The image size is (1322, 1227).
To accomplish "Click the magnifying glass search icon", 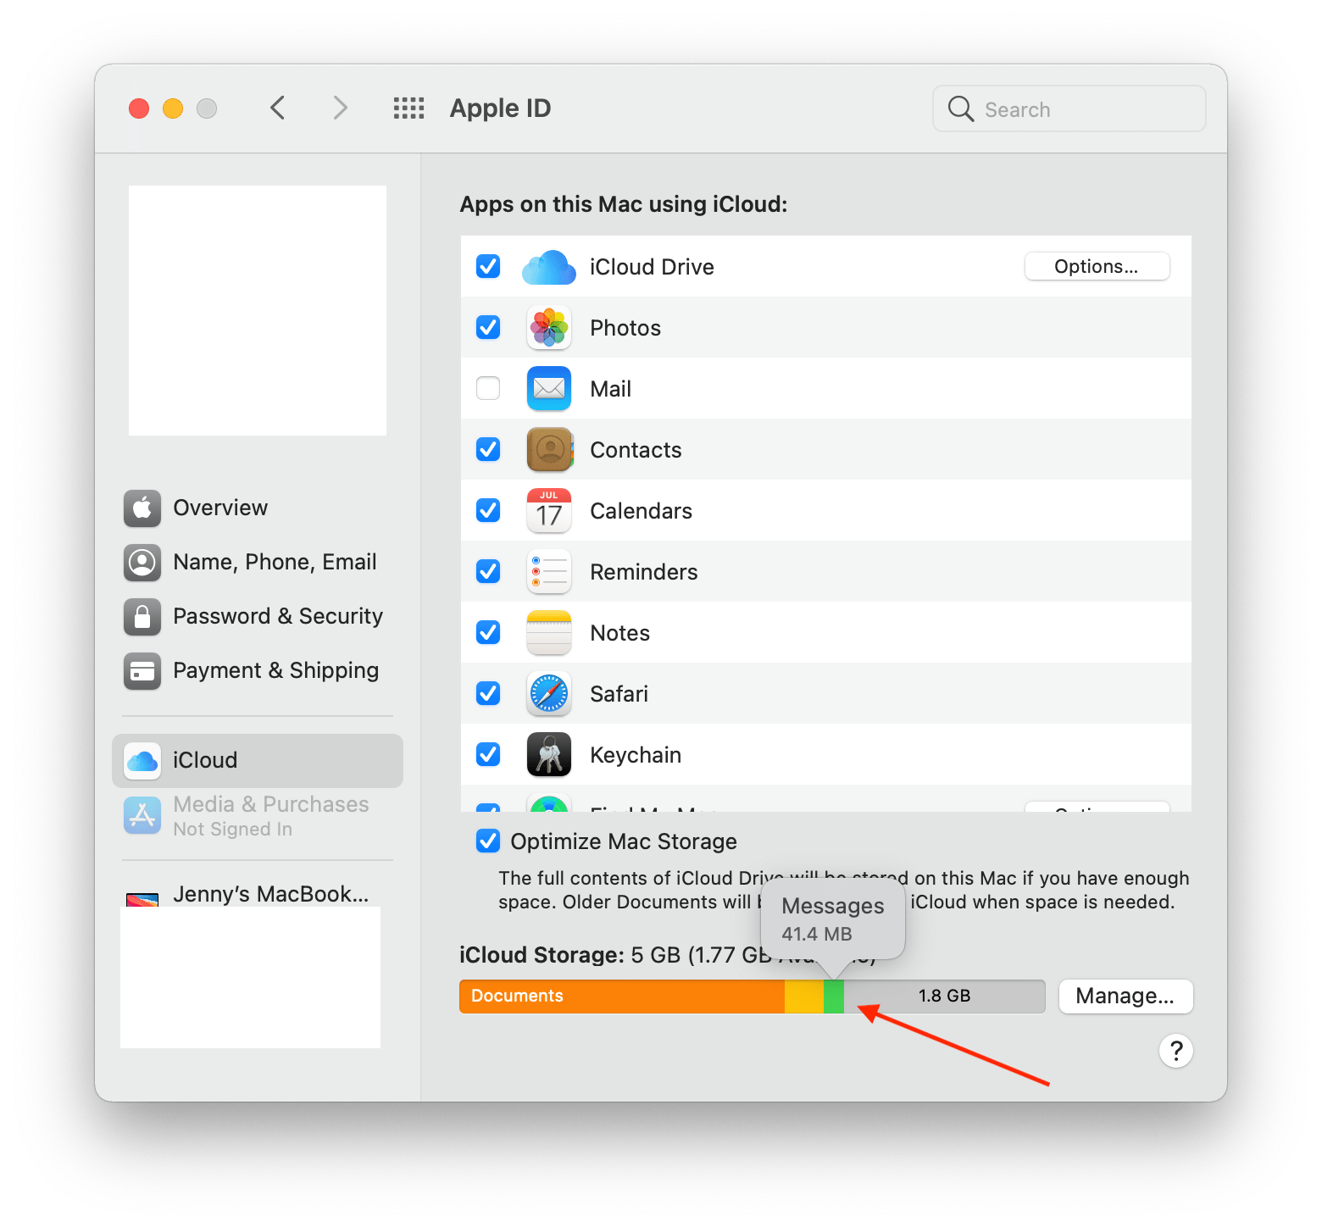I will [961, 108].
